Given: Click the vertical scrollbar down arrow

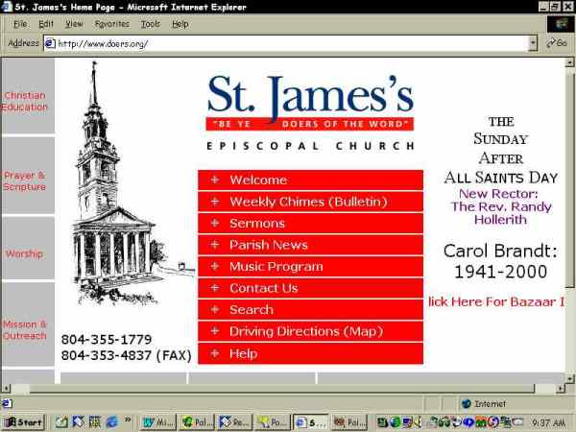Looking at the screenshot, I should [569, 378].
